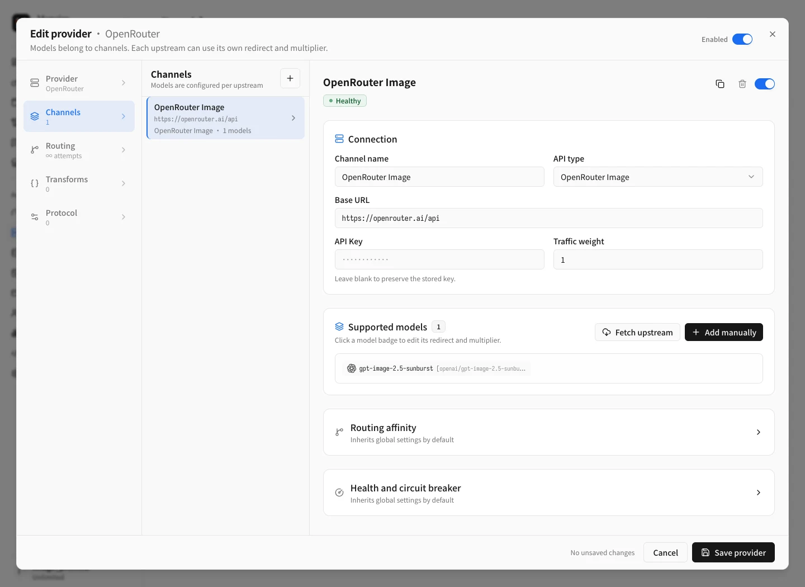Click Cancel button
Viewport: 805px width, 587px height.
coord(665,552)
